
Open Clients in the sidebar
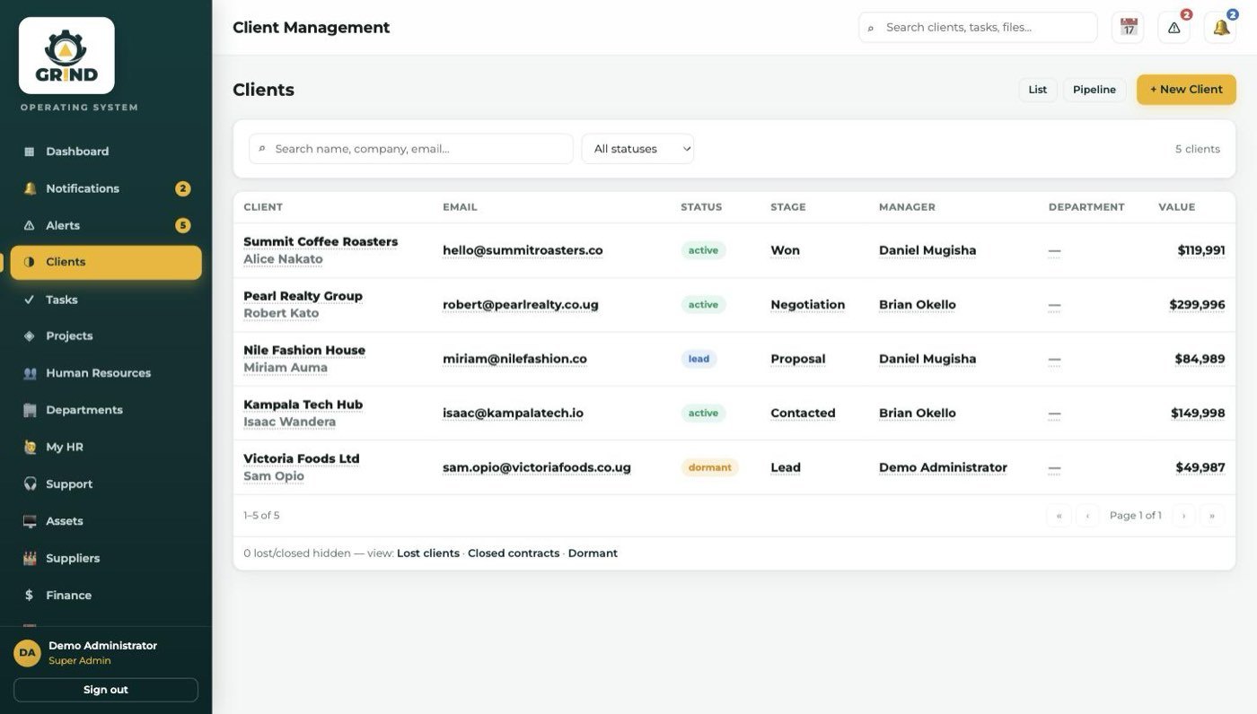pyautogui.click(x=106, y=262)
